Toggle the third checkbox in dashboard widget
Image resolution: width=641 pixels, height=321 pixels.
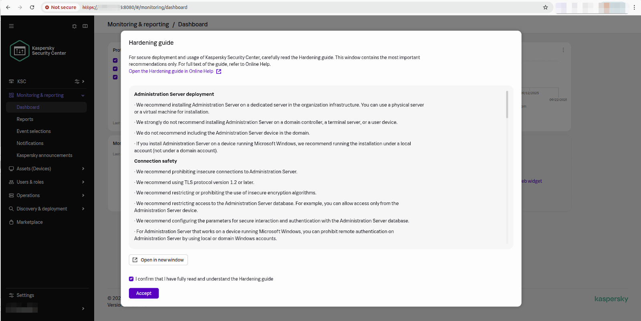(115, 77)
